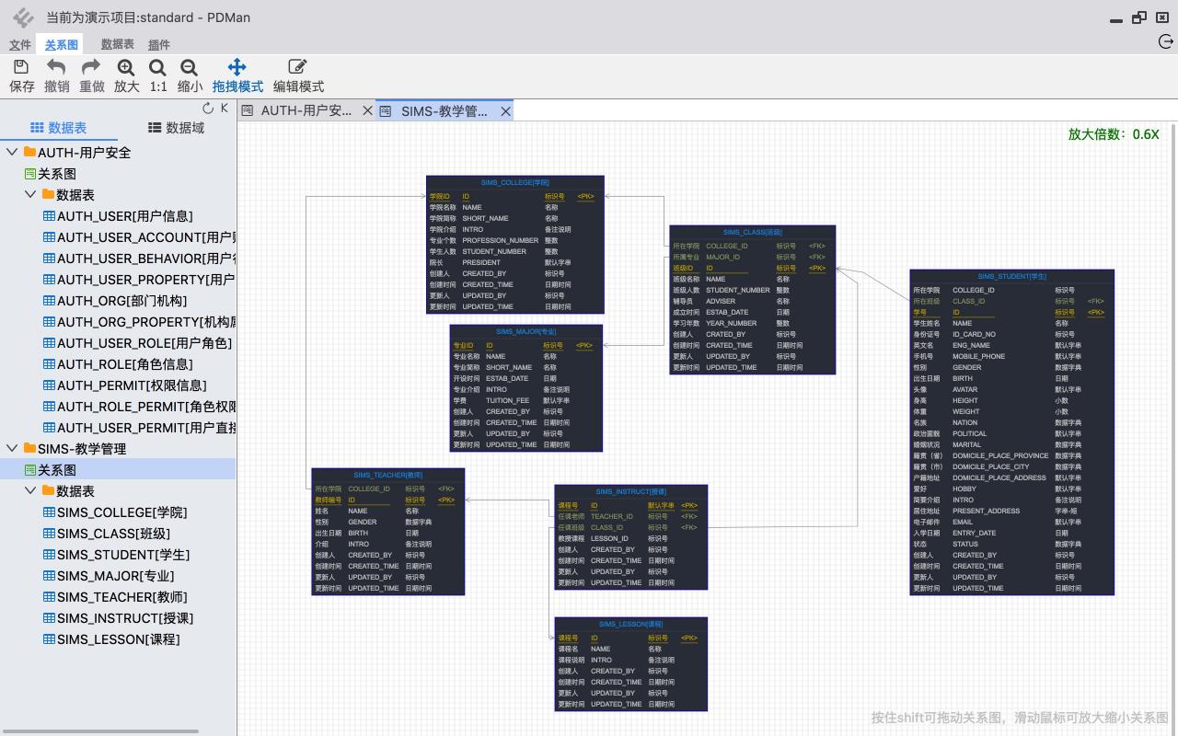The width and height of the screenshot is (1178, 736).
Task: Switch to edit mode (编辑模式)
Action: click(x=298, y=75)
